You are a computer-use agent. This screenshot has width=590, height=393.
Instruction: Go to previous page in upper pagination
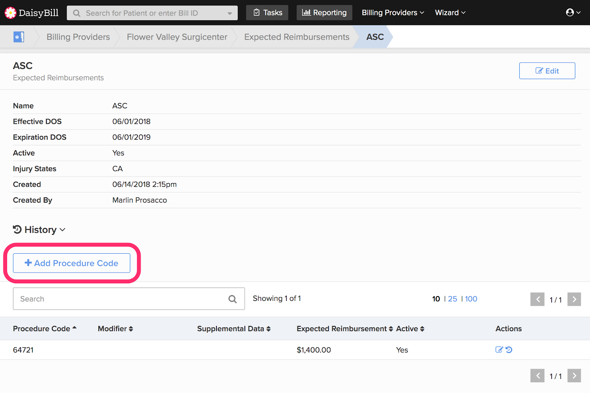tap(538, 299)
